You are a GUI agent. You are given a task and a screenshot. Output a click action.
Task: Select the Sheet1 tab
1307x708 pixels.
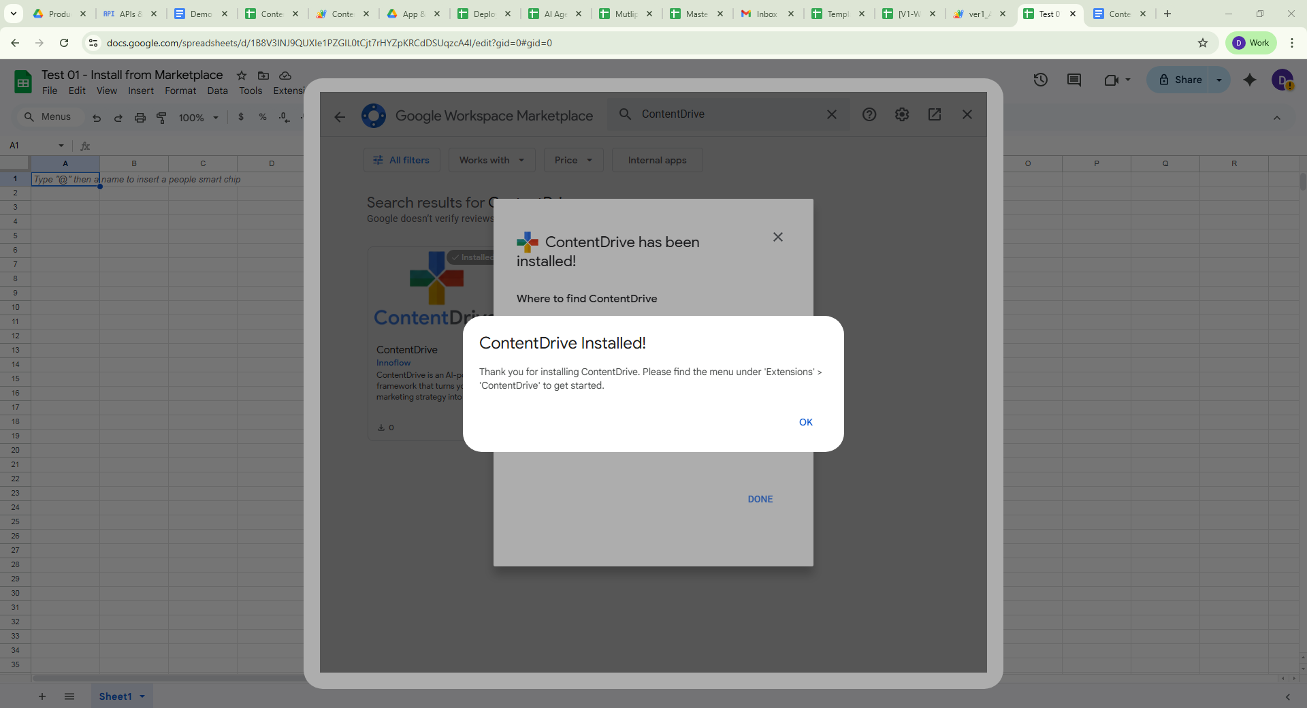(x=115, y=696)
